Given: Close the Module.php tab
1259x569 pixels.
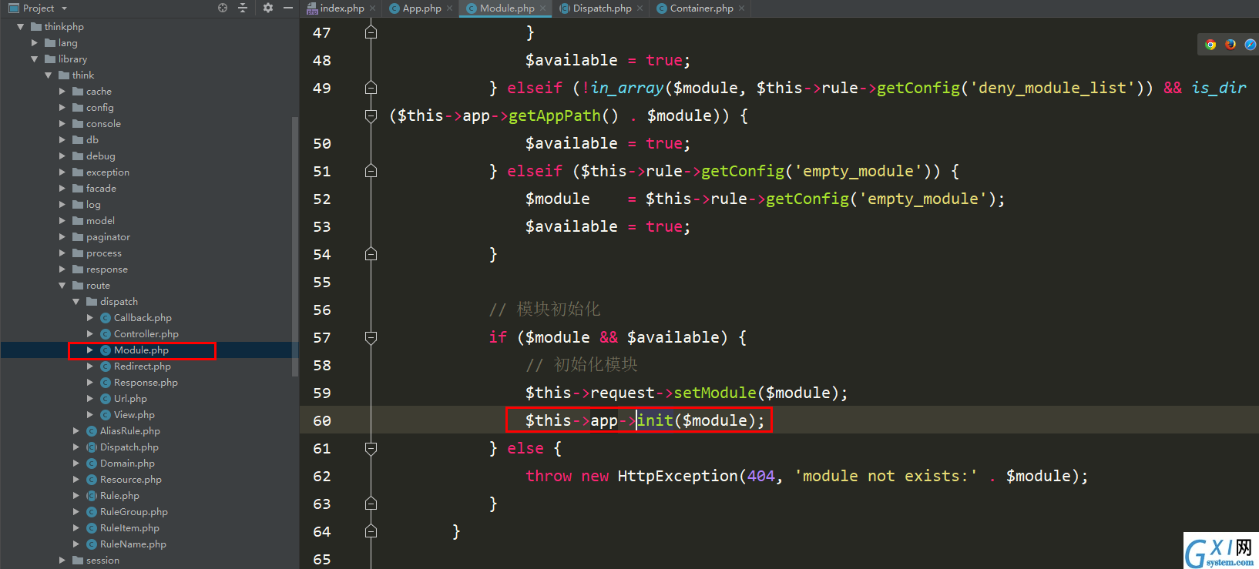Looking at the screenshot, I should [x=543, y=8].
